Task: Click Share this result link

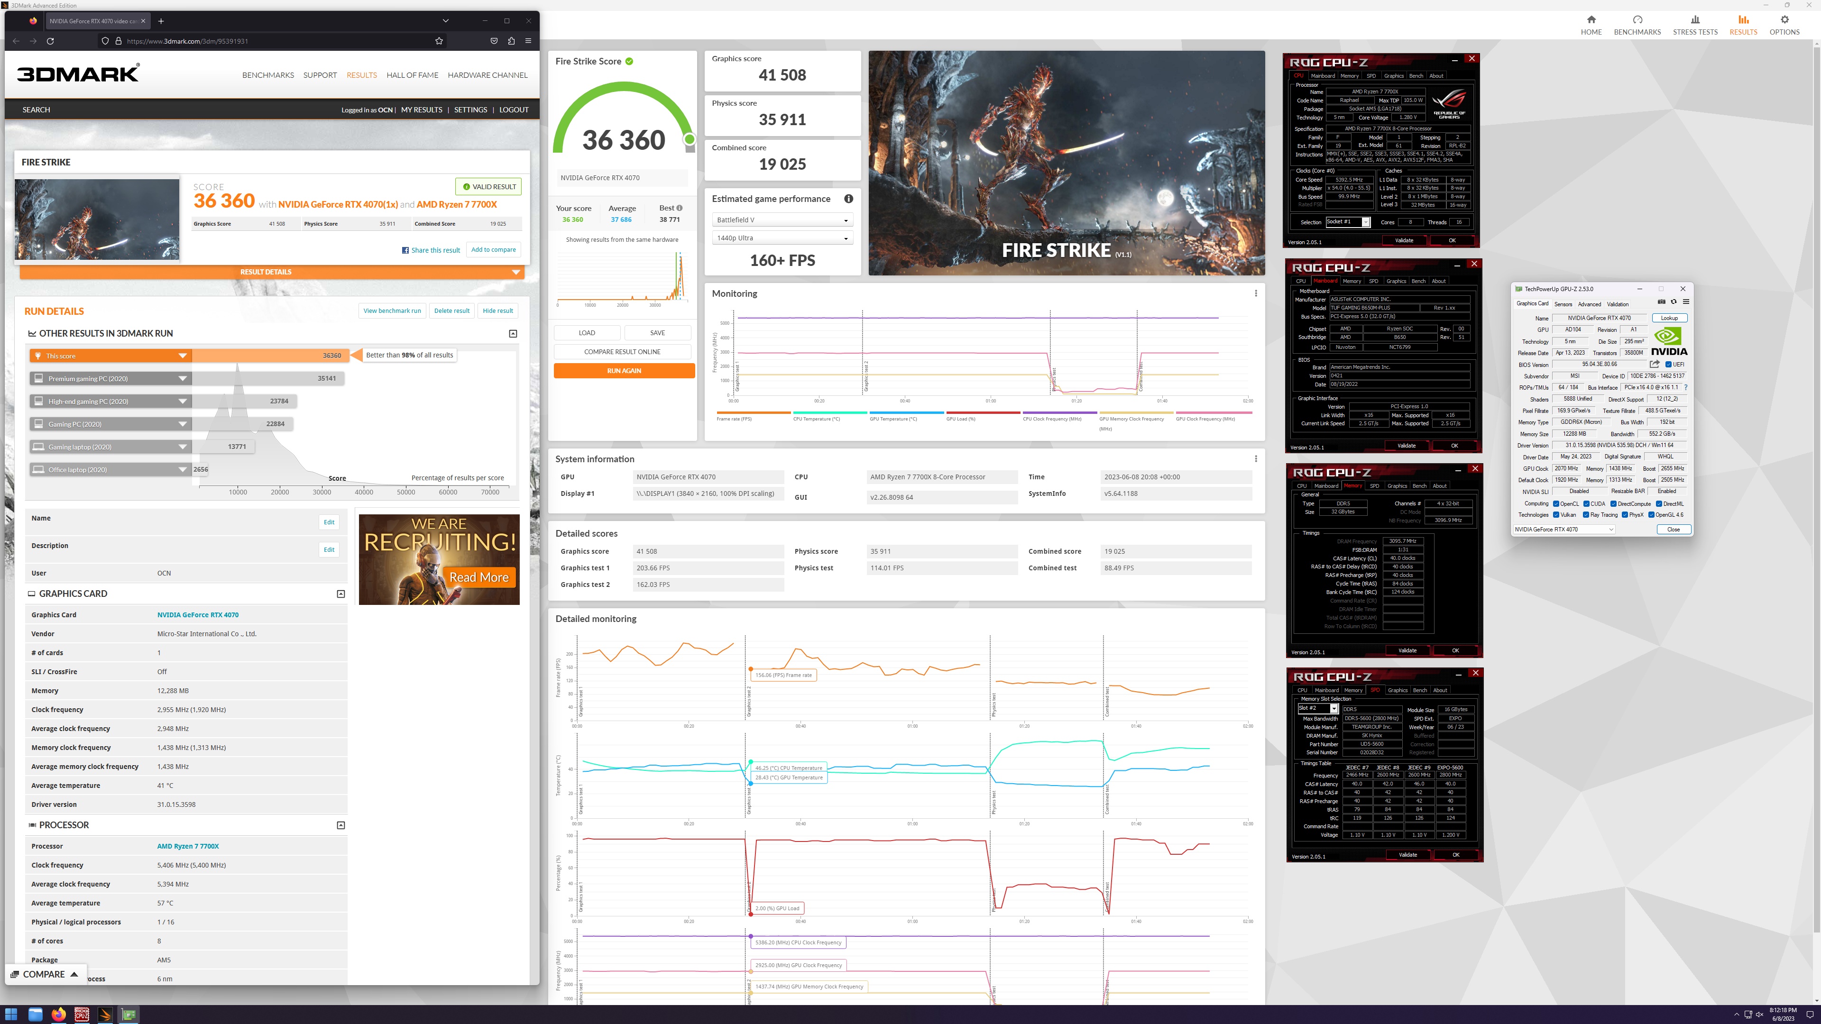Action: pos(431,250)
